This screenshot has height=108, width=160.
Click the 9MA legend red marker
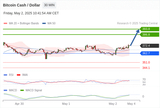tap(18, 75)
